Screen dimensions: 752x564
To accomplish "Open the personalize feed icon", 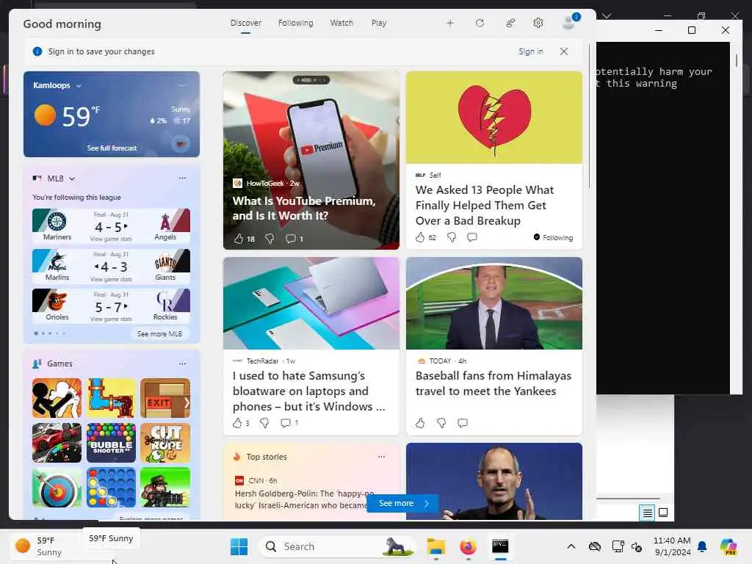I will 510,23.
